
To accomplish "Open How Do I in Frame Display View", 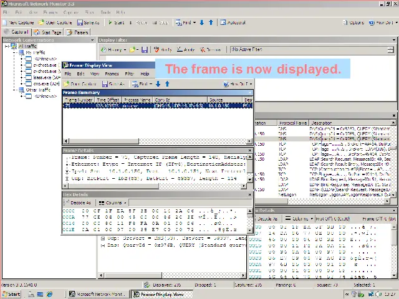I will (x=238, y=84).
